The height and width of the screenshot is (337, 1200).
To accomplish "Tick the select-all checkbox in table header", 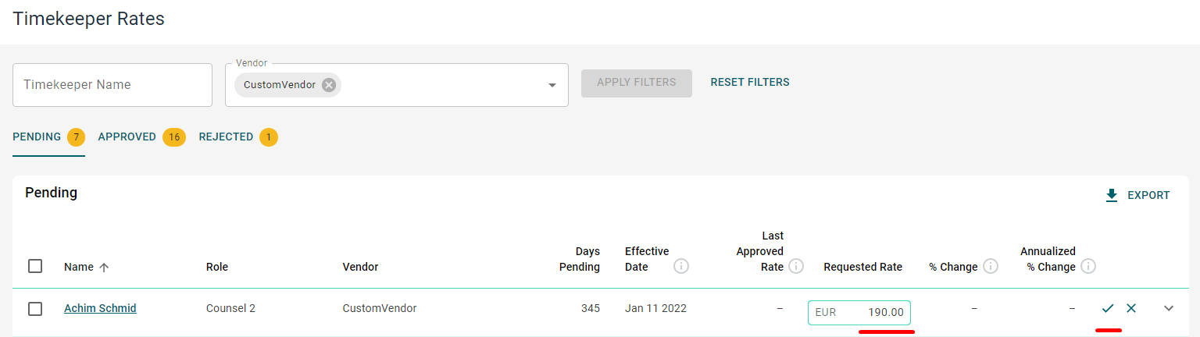I will (x=35, y=266).
